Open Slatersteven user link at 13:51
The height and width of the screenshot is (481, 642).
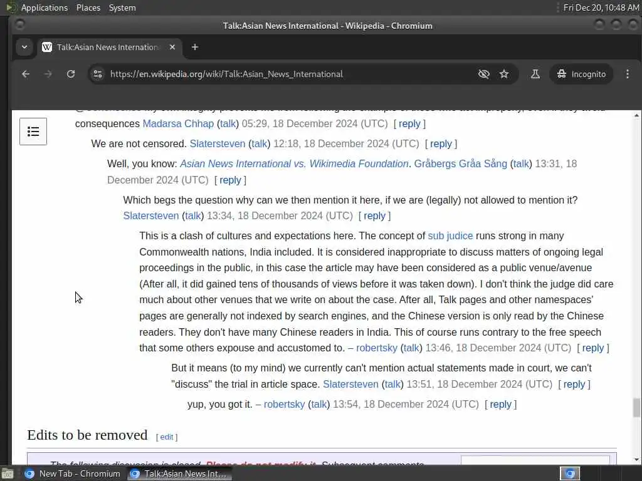point(350,384)
